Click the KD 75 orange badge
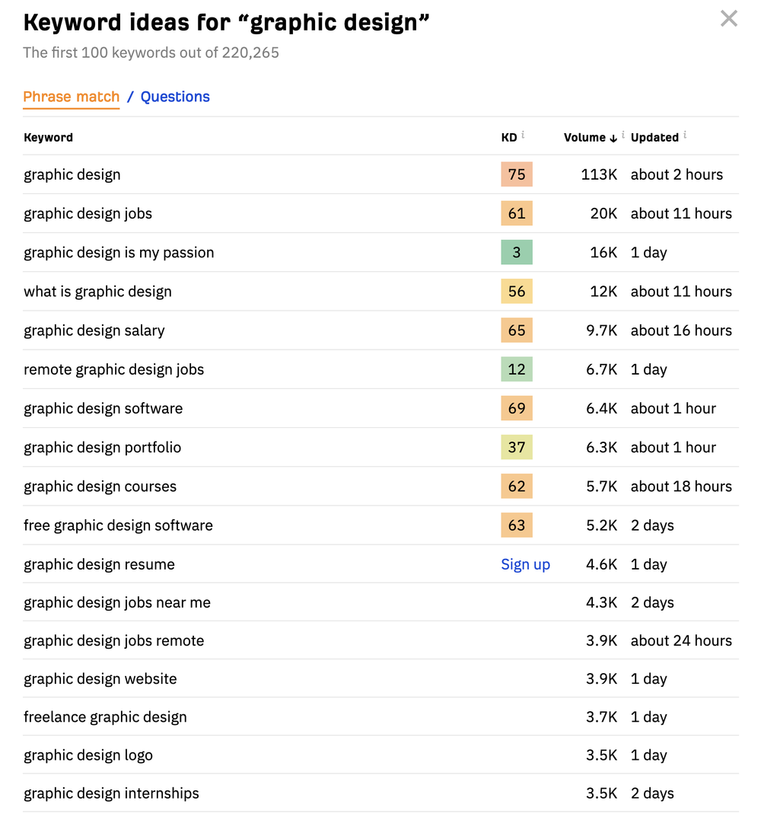 [x=517, y=174]
